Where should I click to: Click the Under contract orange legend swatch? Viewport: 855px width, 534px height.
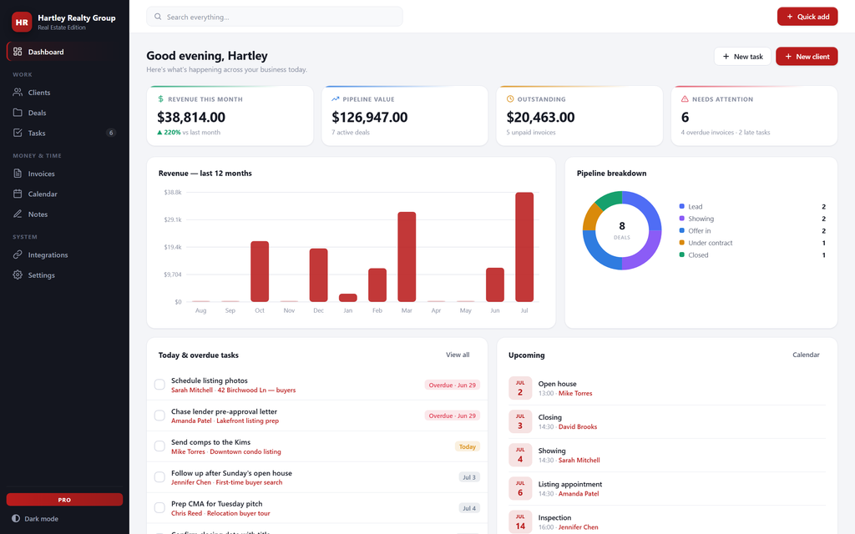(x=681, y=243)
